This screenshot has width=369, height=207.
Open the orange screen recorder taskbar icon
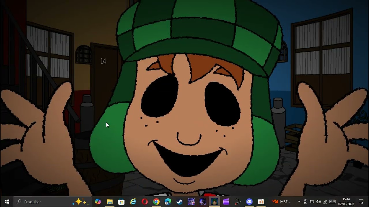coord(261,202)
